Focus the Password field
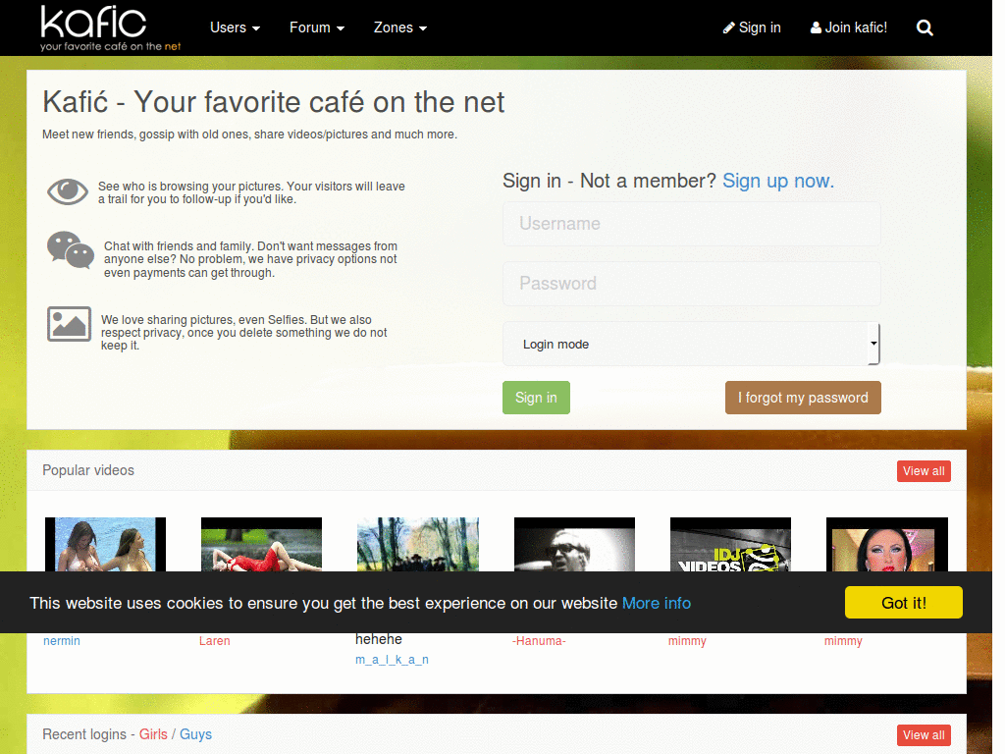The image size is (1005, 754). coord(692,284)
